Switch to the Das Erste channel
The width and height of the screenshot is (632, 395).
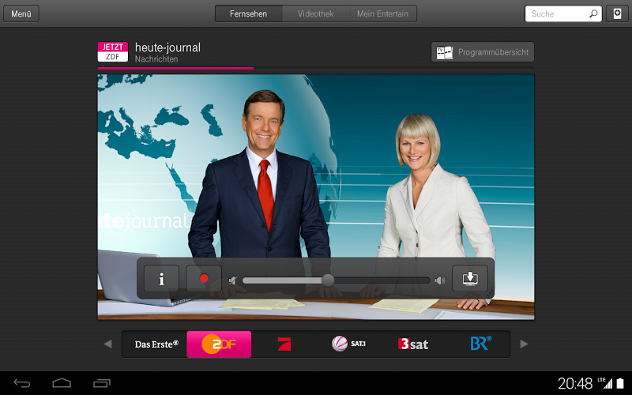pos(156,344)
